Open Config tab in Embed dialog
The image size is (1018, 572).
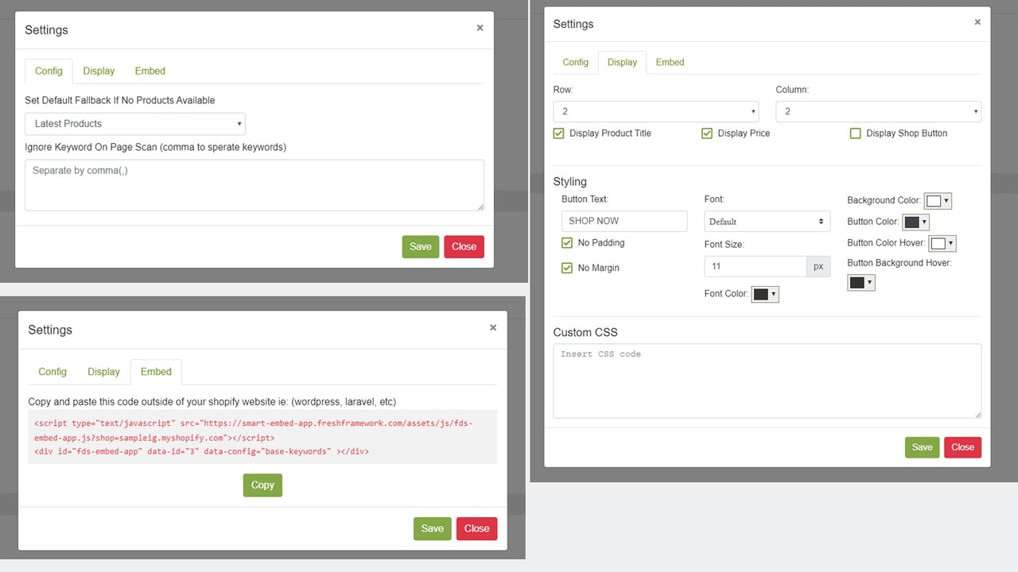tap(52, 372)
